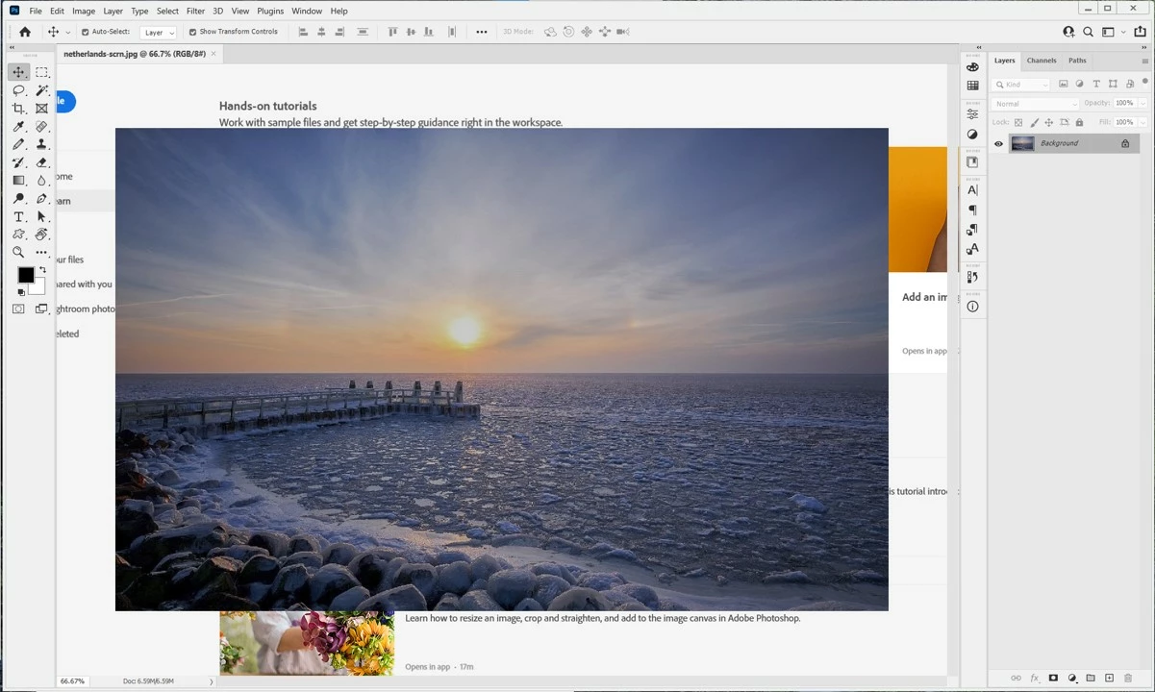Select the Dodge tool
Viewport: 1155px width, 692px height.
pyautogui.click(x=18, y=199)
